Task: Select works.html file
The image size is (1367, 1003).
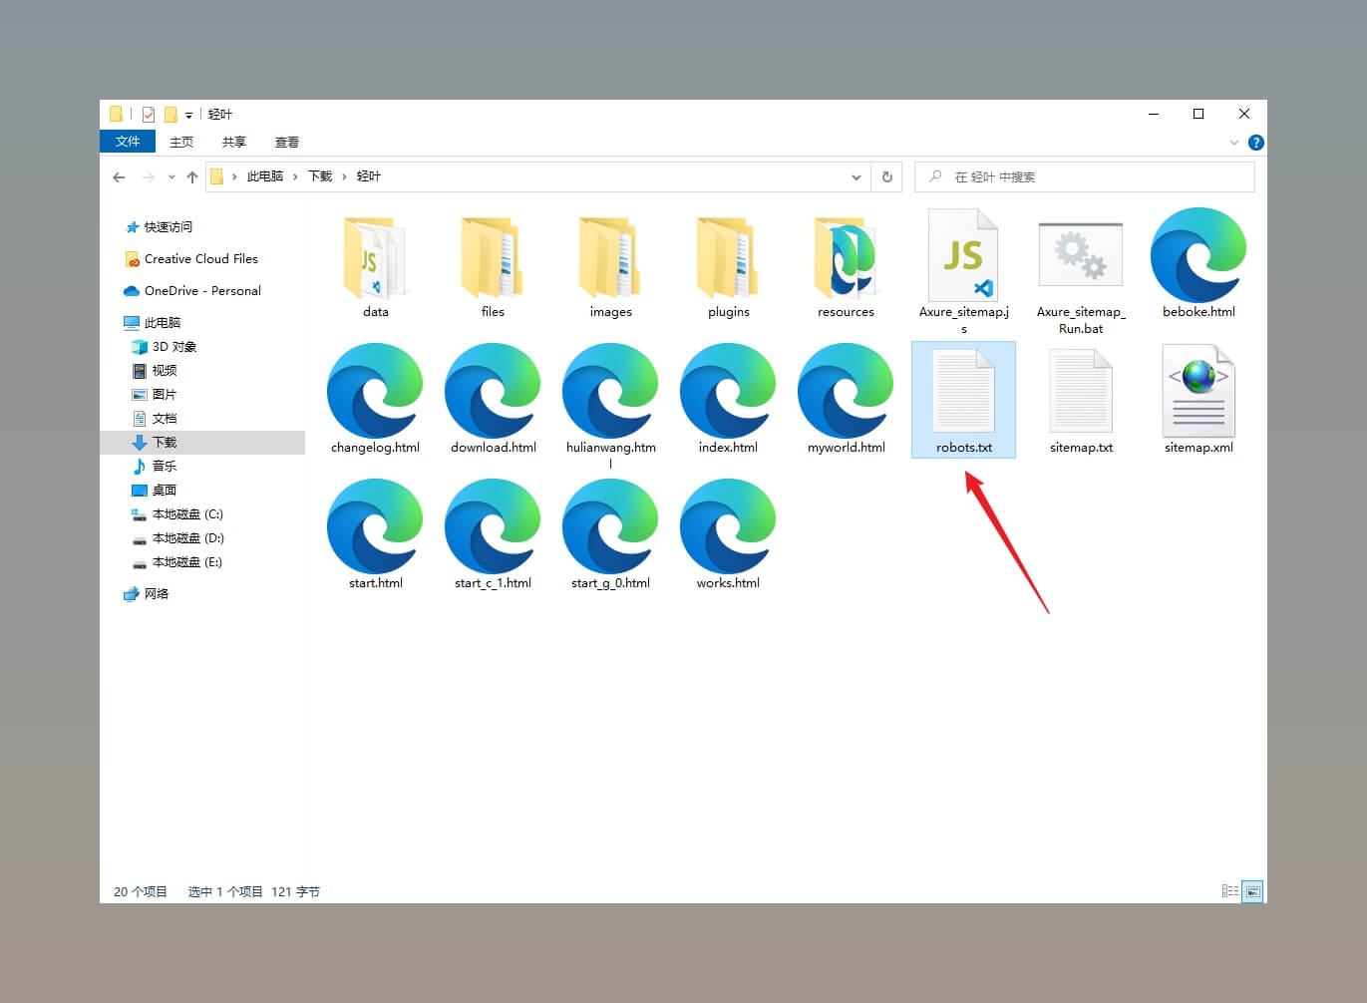Action: point(728,535)
